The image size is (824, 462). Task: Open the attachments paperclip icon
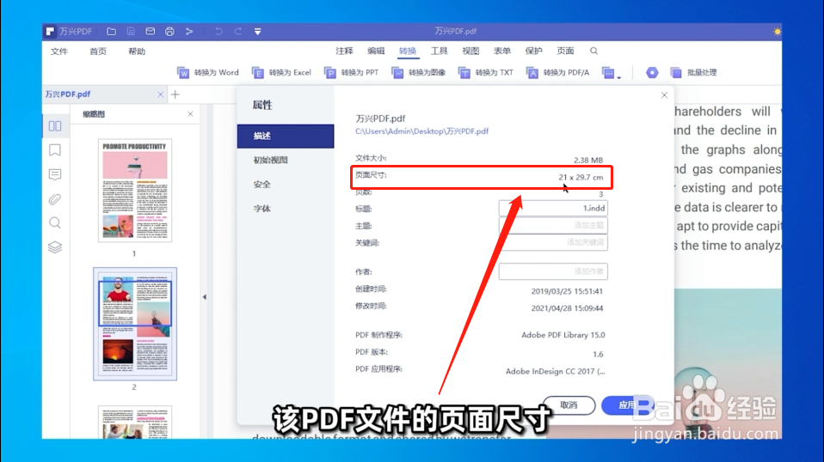click(55, 199)
